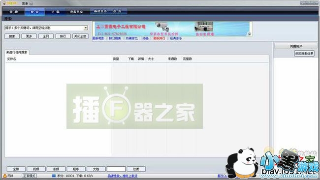Click the advertisement banner image
Viewport: 320px width, 180px height.
click(172, 29)
